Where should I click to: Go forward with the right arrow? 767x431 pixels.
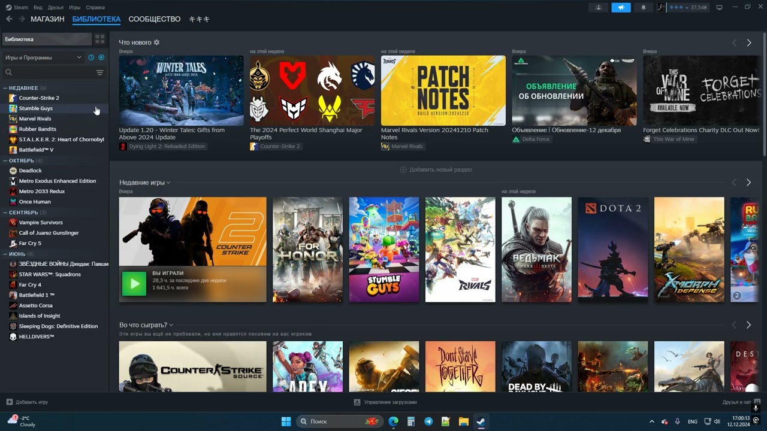pyautogui.click(x=22, y=19)
